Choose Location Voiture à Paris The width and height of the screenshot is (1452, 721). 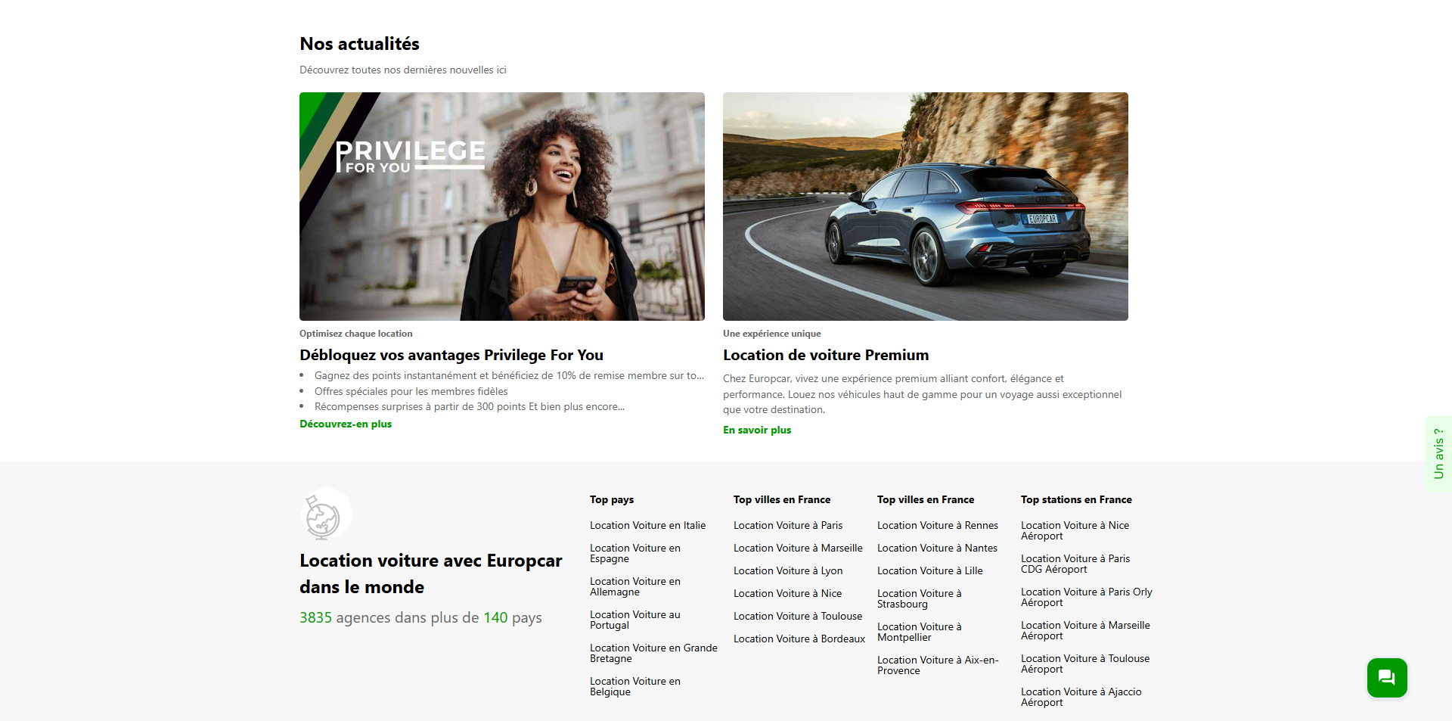[788, 525]
